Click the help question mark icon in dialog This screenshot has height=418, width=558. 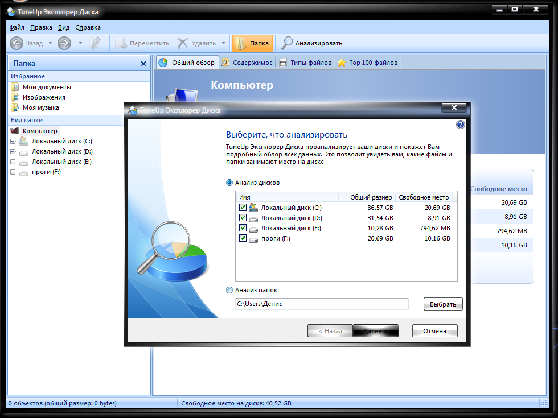(x=460, y=125)
